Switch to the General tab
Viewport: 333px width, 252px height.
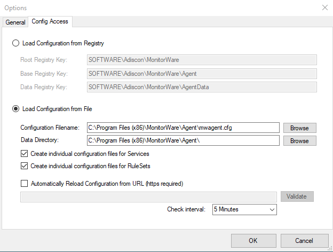click(x=15, y=22)
